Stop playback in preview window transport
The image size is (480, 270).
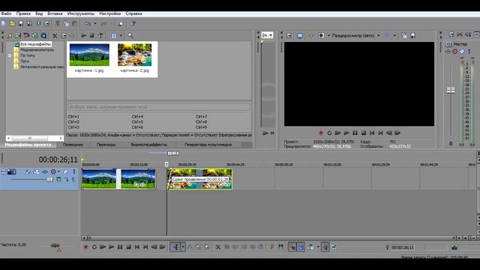(x=364, y=133)
